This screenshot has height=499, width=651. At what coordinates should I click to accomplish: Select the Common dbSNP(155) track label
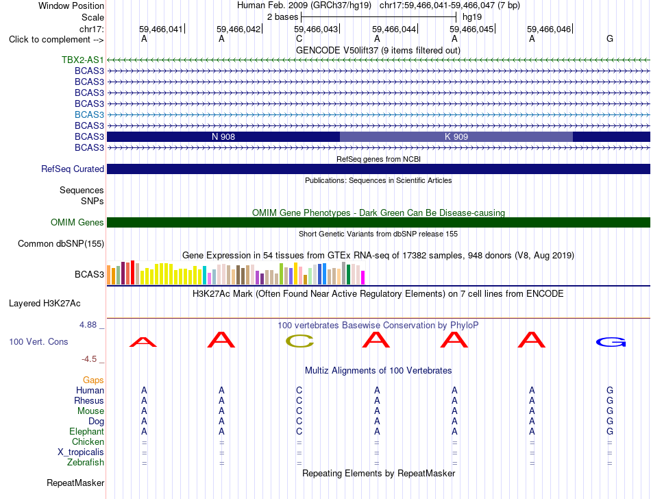[x=60, y=244]
